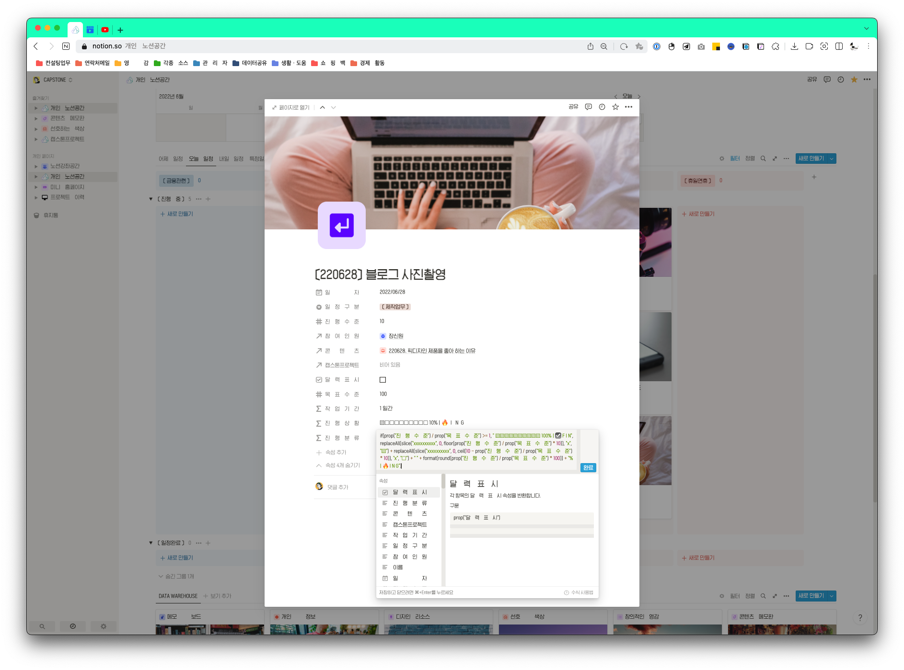
Task: Click sidebar updates clock button
Action: [x=73, y=626]
